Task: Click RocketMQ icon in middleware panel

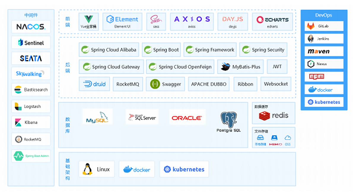Action: [18, 139]
